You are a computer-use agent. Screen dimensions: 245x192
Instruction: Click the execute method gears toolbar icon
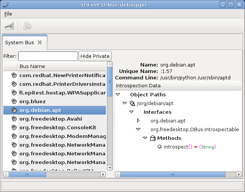[x=27, y=26]
